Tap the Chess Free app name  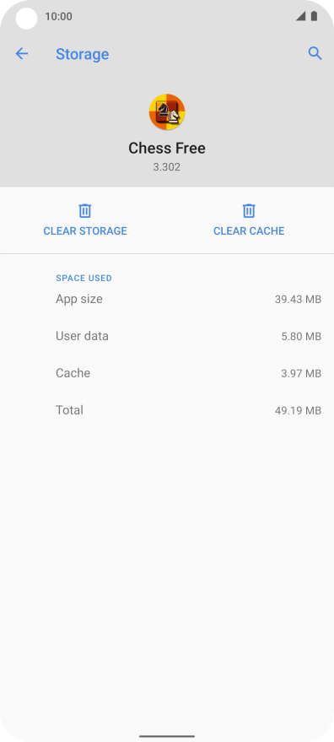click(x=167, y=148)
